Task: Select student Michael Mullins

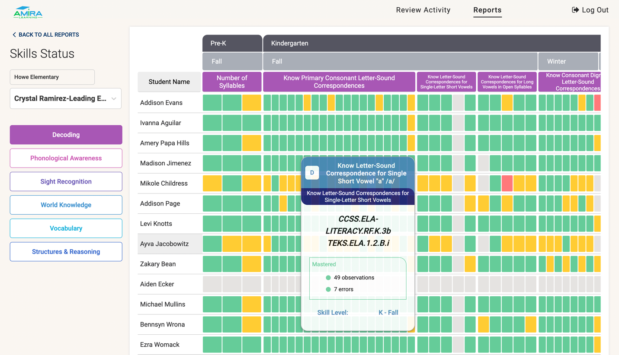Action: tap(163, 304)
